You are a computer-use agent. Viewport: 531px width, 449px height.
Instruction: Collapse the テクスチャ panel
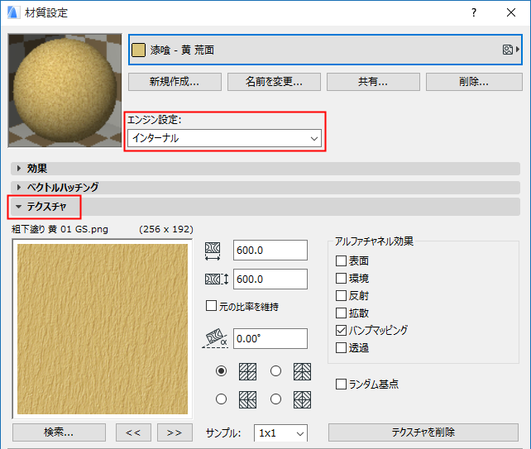coord(265,207)
